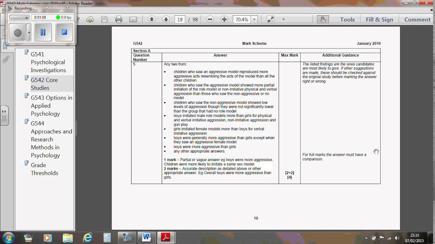Image resolution: width=435 pixels, height=244 pixels.
Task: Open the G541 Psychological Investigations bookmark
Action: click(x=48, y=62)
